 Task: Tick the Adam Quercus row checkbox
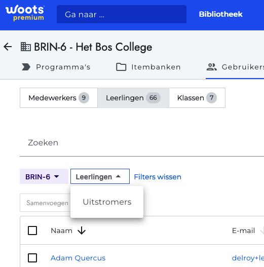(x=32, y=258)
